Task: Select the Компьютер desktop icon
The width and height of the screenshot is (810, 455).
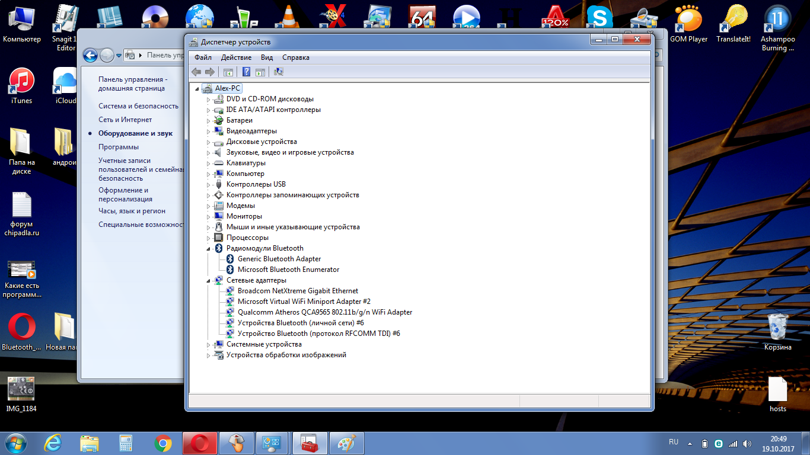Action: (x=22, y=25)
